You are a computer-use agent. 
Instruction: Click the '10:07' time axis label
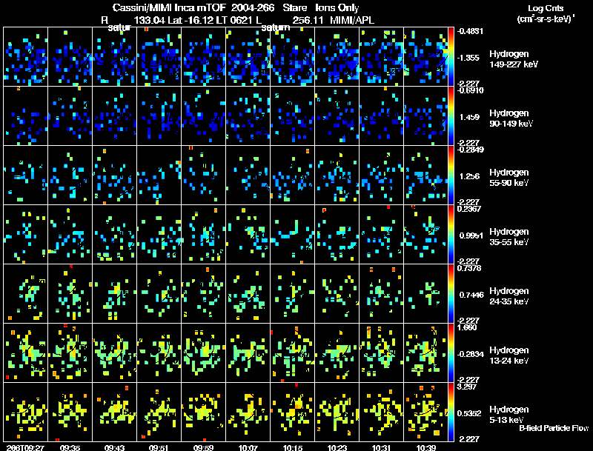click(248, 447)
